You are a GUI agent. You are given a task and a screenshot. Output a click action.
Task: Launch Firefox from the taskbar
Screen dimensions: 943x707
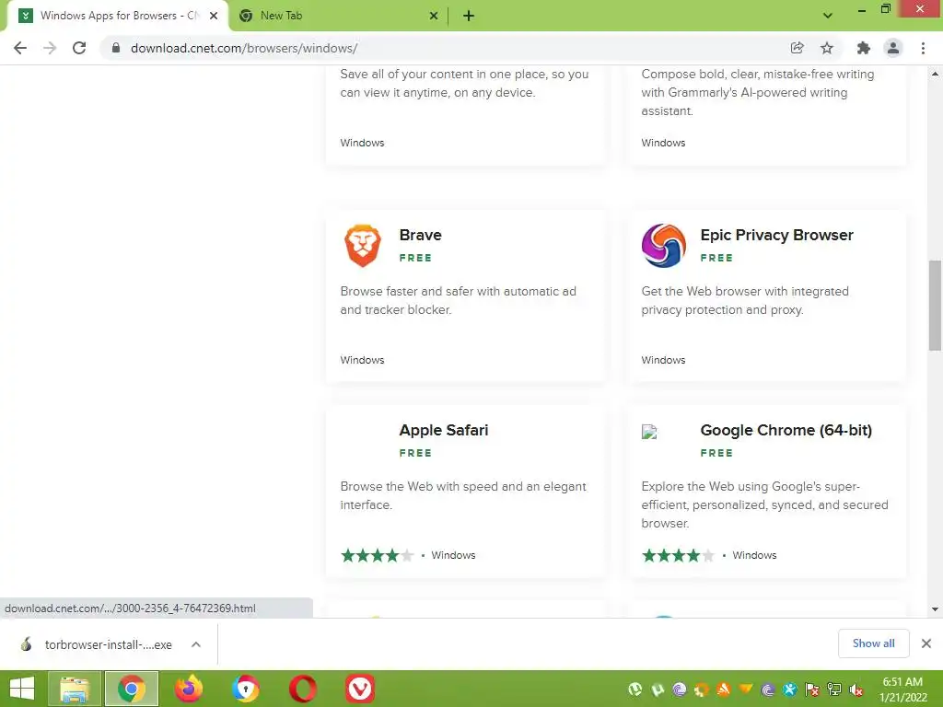[x=189, y=689]
